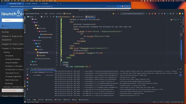The width and height of the screenshot is (186, 104).
Task: Click the pin icon in Run panel sidebar
Action: click(27, 89)
